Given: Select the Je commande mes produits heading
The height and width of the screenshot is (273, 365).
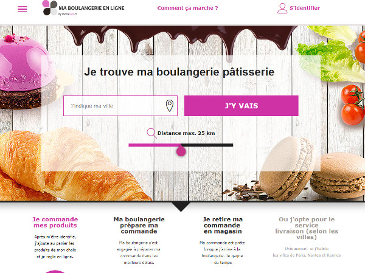Looking at the screenshot, I should [55, 223].
